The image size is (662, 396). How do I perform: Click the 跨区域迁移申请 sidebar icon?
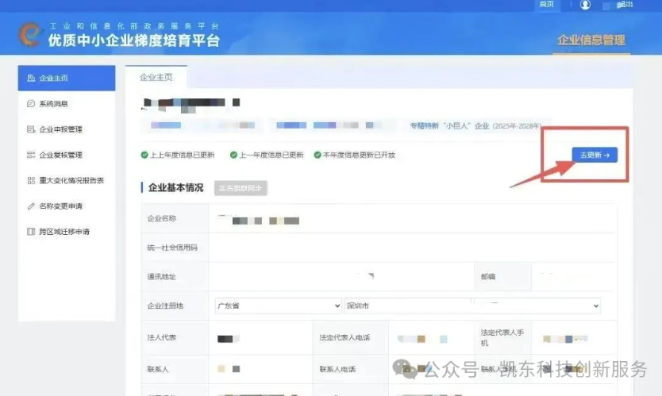31,232
